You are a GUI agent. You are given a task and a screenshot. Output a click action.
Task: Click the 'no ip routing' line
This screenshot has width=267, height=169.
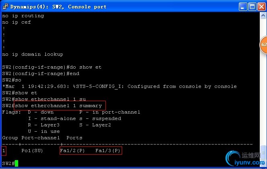[23, 16]
